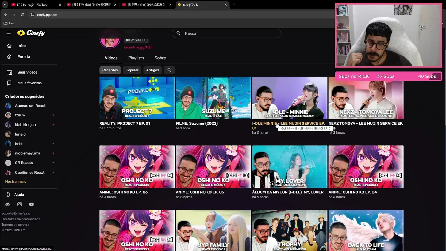Open a new browser tab
The width and height of the screenshot is (446, 251).
(234, 5)
